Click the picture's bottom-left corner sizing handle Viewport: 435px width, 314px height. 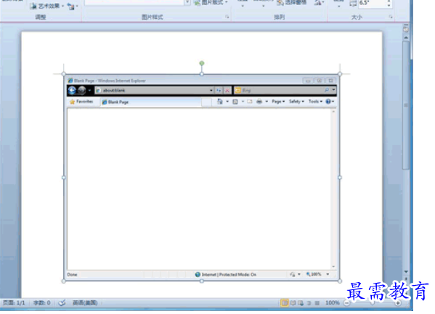(x=63, y=281)
